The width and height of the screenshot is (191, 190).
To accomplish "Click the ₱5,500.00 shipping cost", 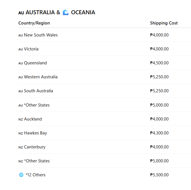I will [159, 175].
